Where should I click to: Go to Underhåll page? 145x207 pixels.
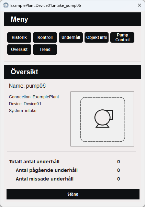71,37
